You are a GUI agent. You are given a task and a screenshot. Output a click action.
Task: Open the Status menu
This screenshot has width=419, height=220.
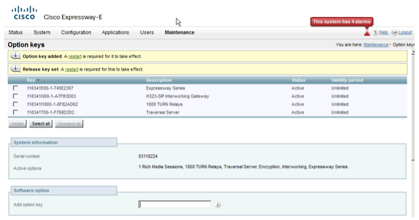pos(16,33)
